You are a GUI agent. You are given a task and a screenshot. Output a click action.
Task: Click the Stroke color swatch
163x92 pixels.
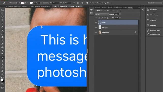31,3
